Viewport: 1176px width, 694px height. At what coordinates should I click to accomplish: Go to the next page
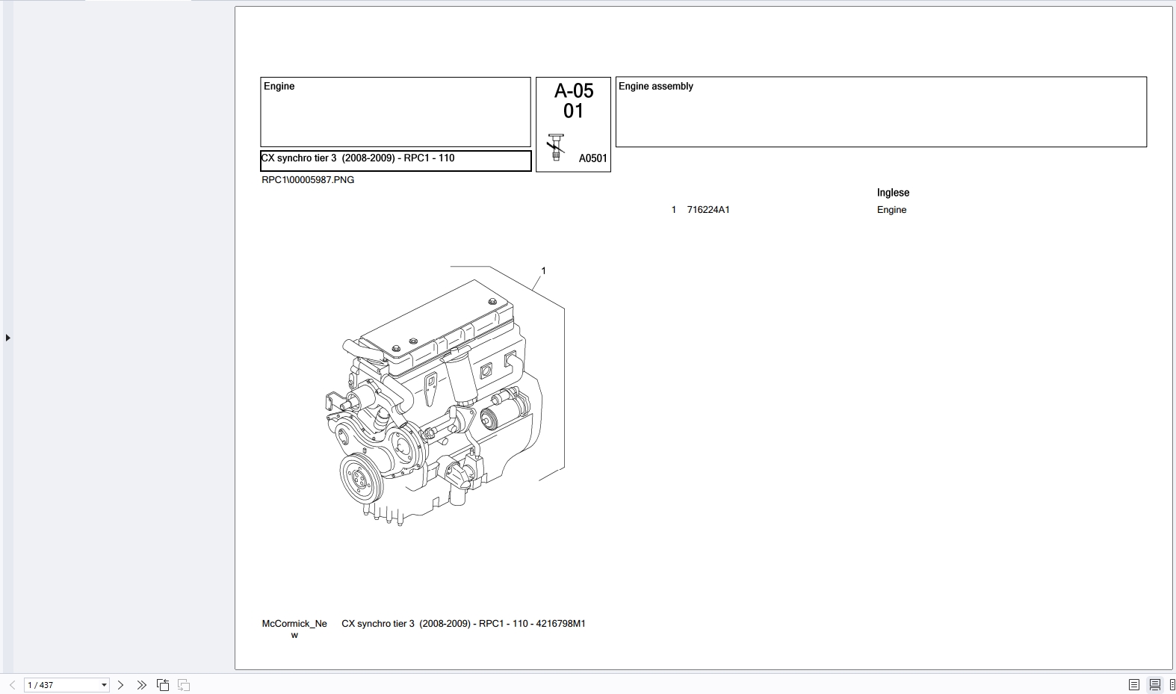coord(120,685)
